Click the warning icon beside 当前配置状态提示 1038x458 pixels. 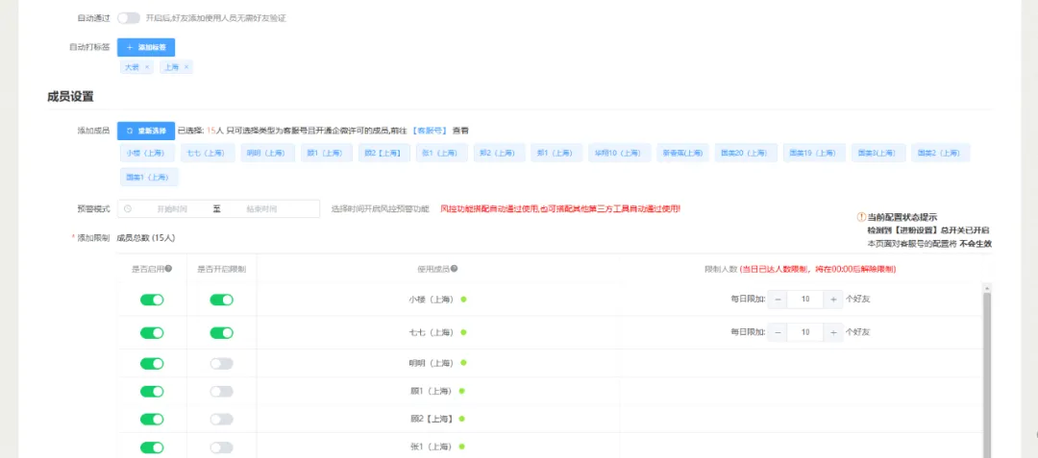861,217
